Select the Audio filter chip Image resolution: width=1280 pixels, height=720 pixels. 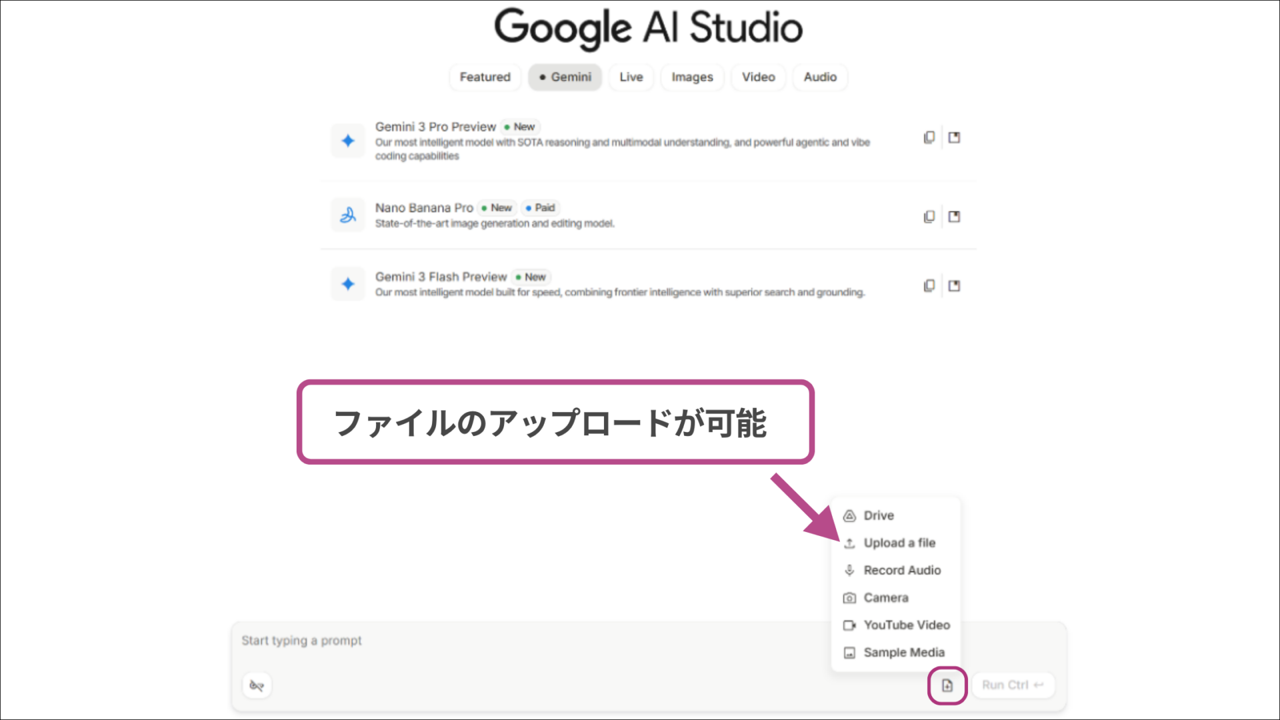click(x=819, y=77)
